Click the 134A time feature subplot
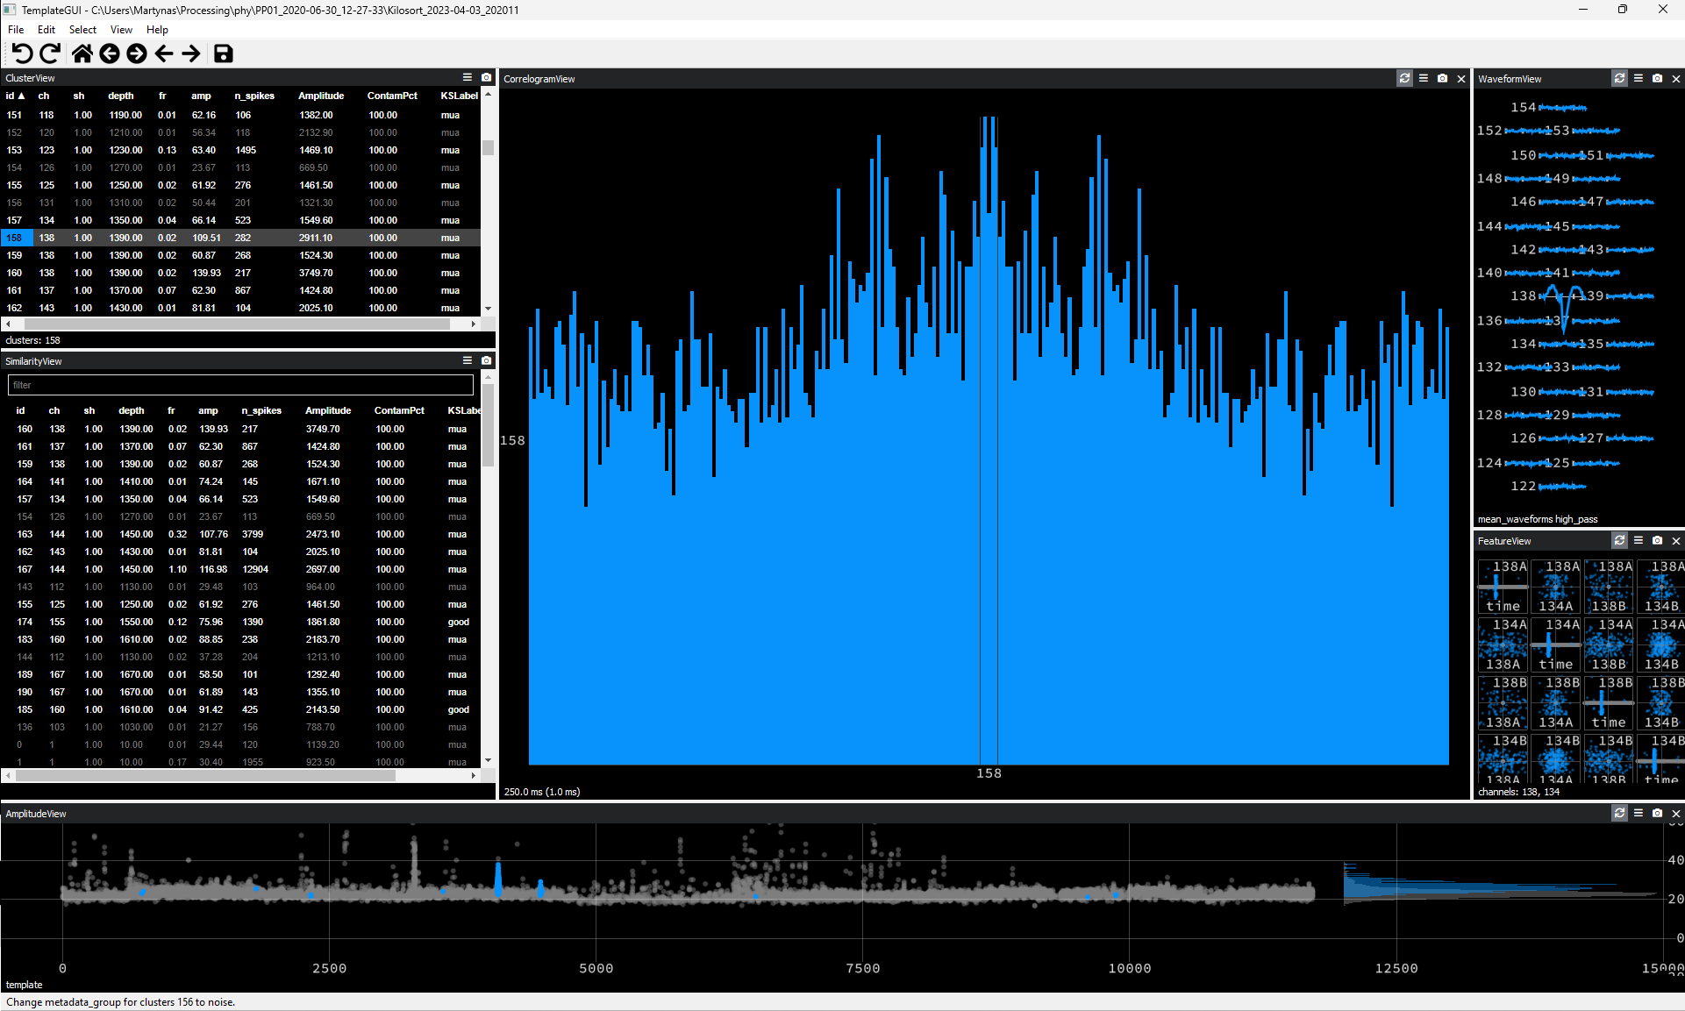Image resolution: width=1685 pixels, height=1011 pixels. tap(1556, 644)
